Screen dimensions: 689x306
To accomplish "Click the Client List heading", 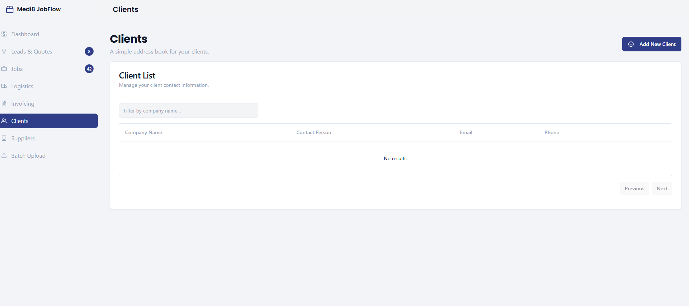I will [137, 76].
